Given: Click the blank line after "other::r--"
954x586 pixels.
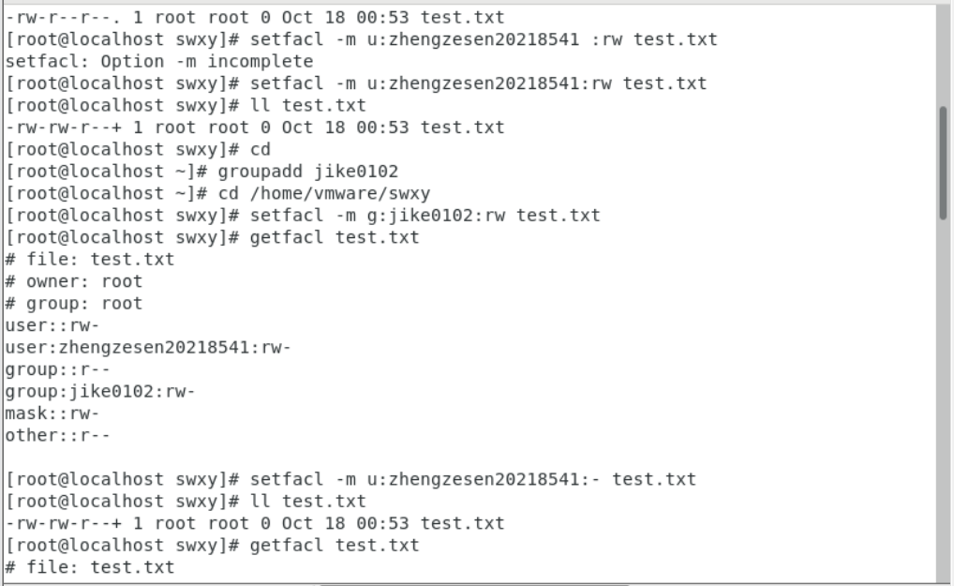Looking at the screenshot, I should pos(281,458).
